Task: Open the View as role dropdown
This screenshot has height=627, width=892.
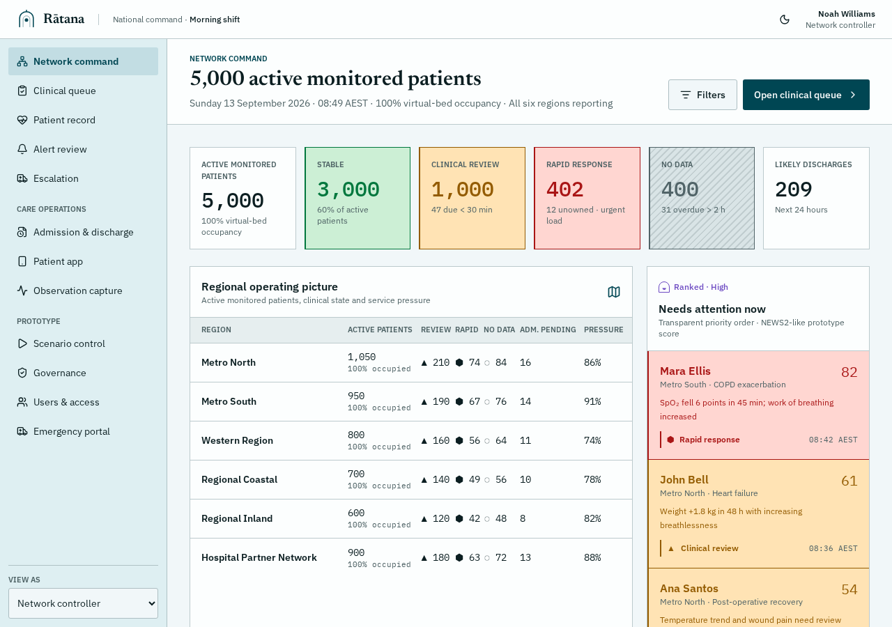Action: [83, 603]
